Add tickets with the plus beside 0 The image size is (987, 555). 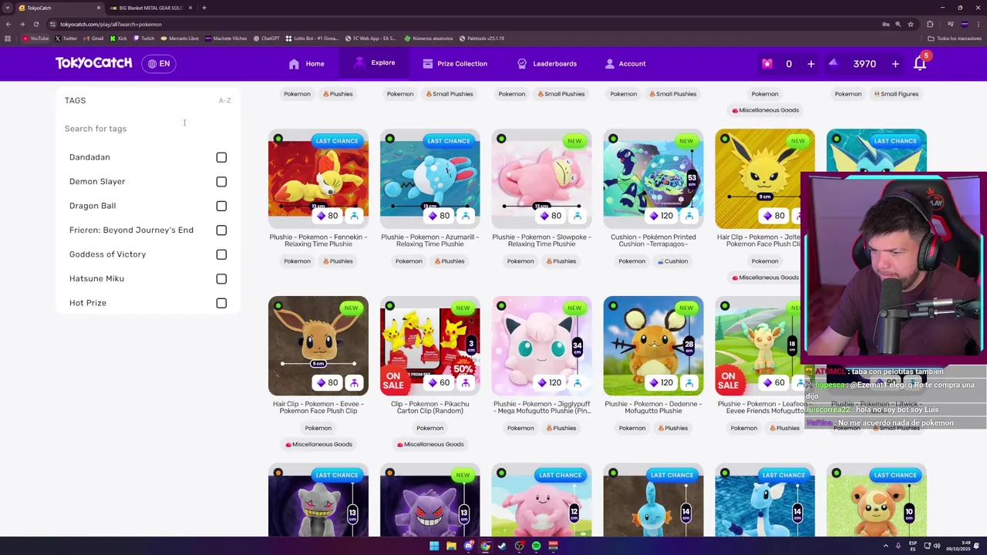pos(810,64)
